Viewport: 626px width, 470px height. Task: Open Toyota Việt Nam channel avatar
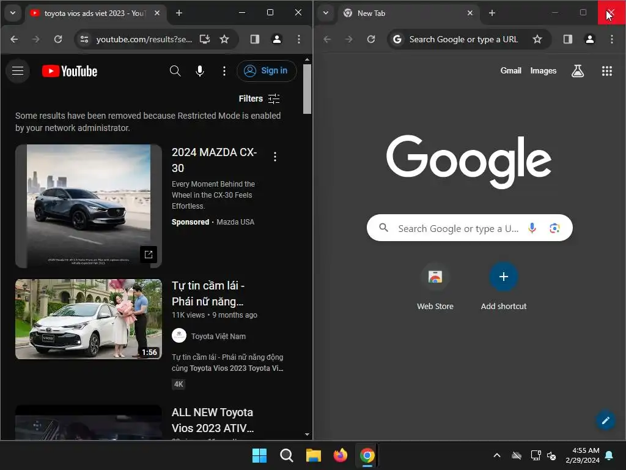[x=179, y=336]
